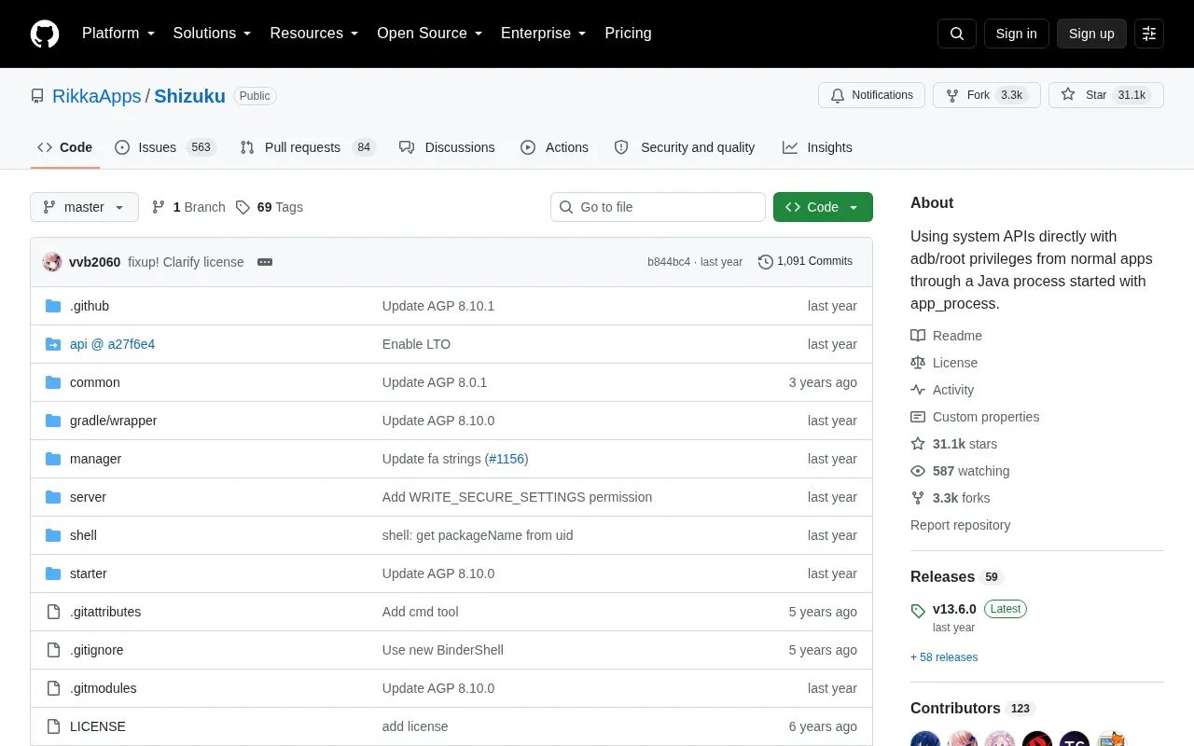Expand commit message ellipsis for fixup commit
1194x746 pixels.
(x=265, y=262)
